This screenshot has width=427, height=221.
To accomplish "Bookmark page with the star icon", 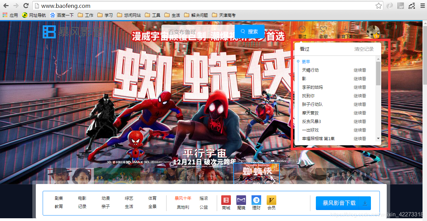I will 378,6.
